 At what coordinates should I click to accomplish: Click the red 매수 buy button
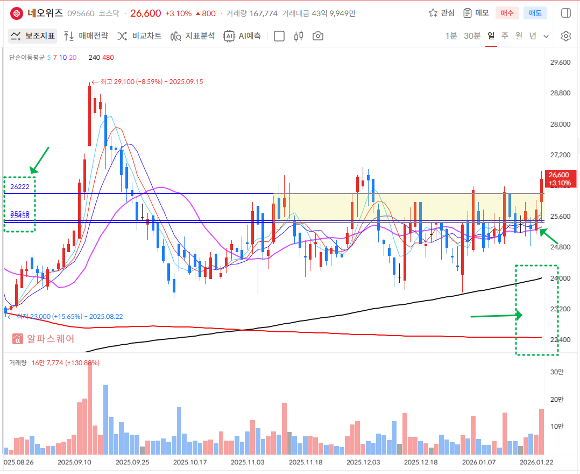pos(507,13)
